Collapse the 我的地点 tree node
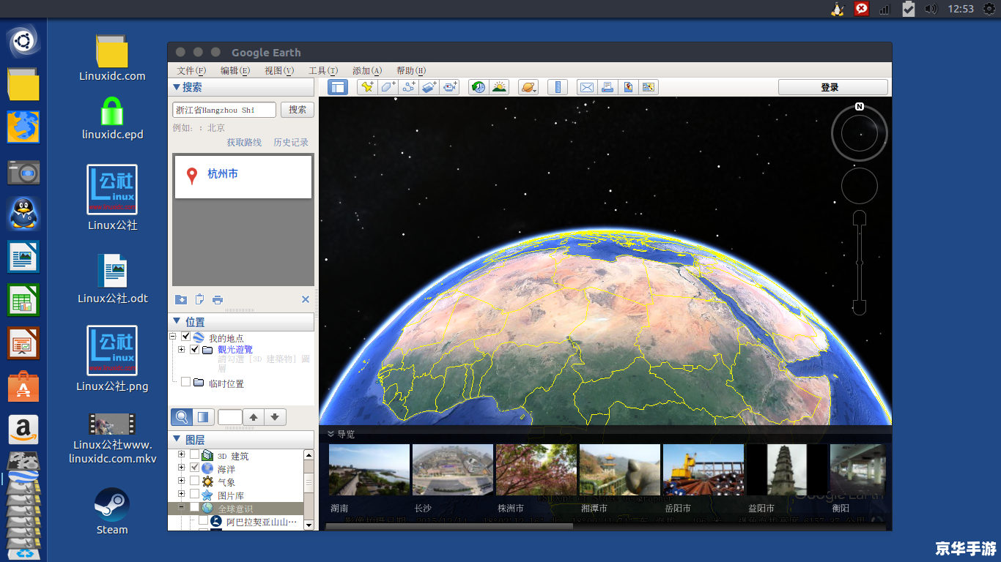This screenshot has width=1001, height=562. click(x=173, y=337)
